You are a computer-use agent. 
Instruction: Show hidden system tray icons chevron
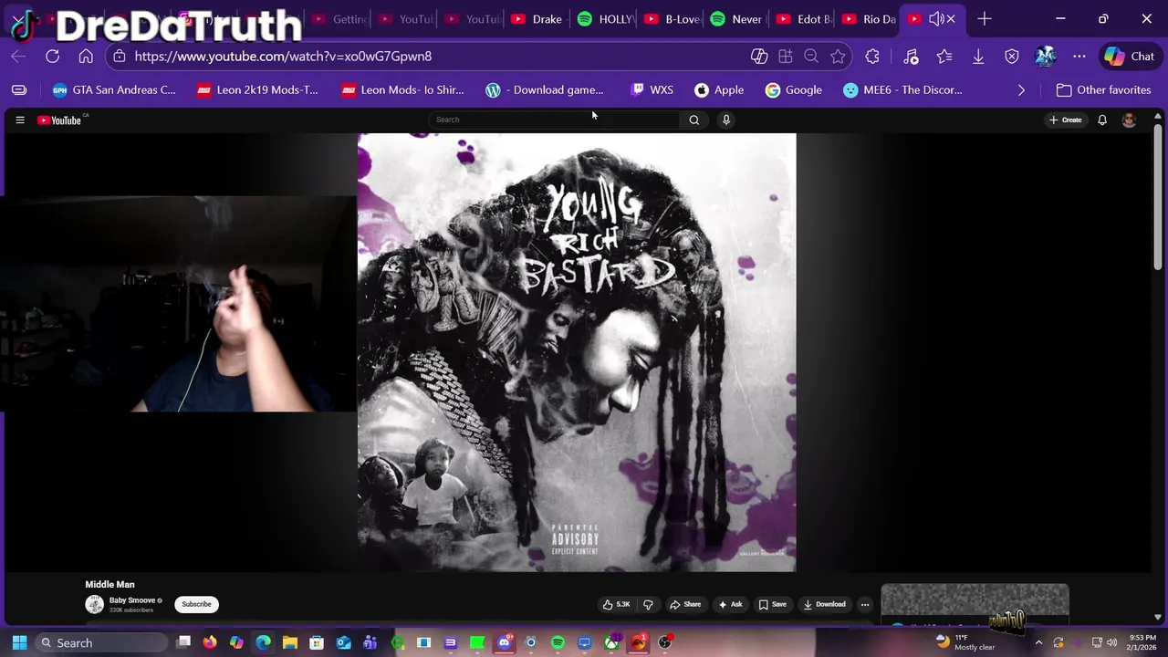(x=1038, y=642)
